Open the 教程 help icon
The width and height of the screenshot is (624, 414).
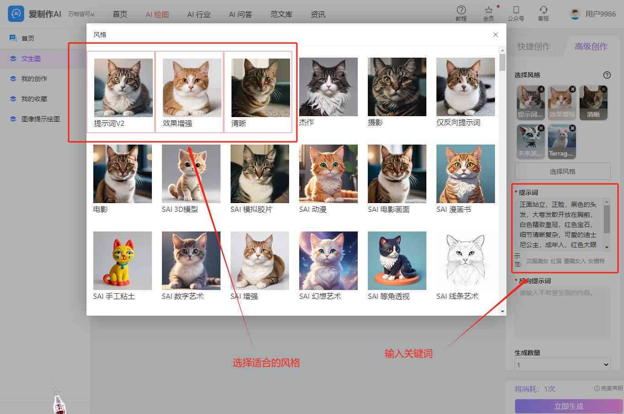461,10
